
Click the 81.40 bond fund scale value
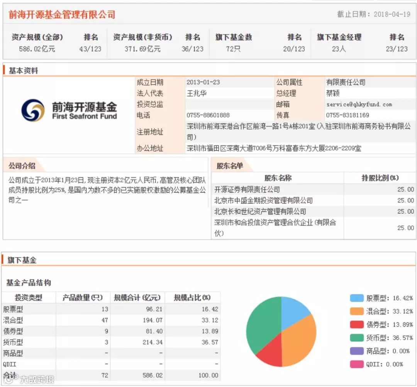pos(154,331)
